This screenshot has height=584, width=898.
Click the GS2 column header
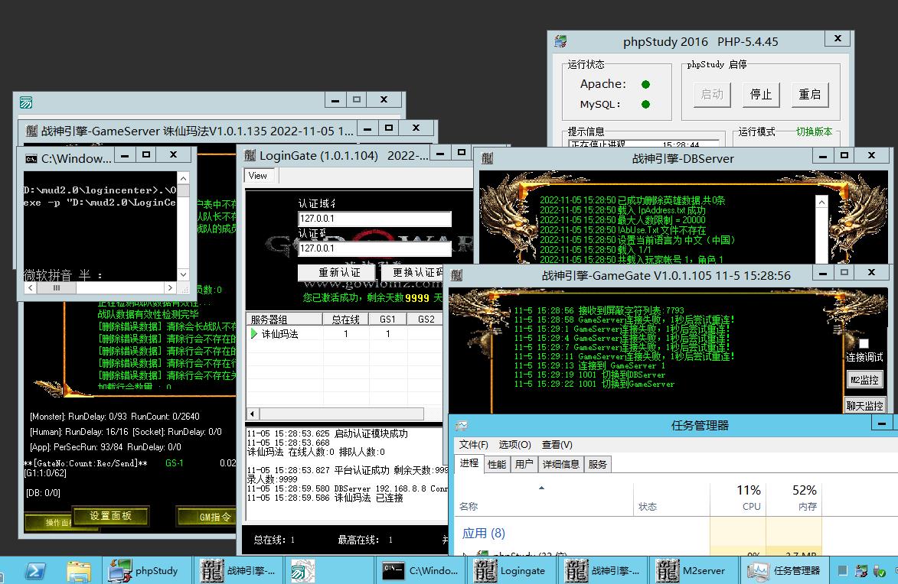(426, 320)
